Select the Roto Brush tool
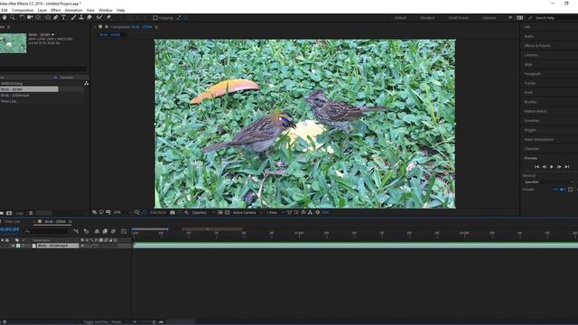The width and height of the screenshot is (578, 325). click(99, 17)
